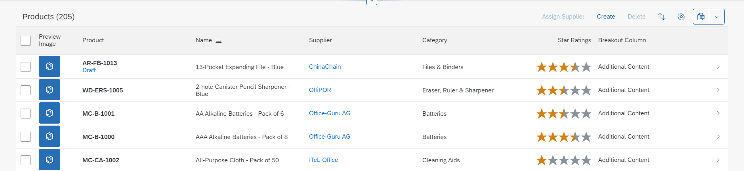Open details chevron for AR-FB-1013 row
This screenshot has height=171, width=744.
(718, 67)
